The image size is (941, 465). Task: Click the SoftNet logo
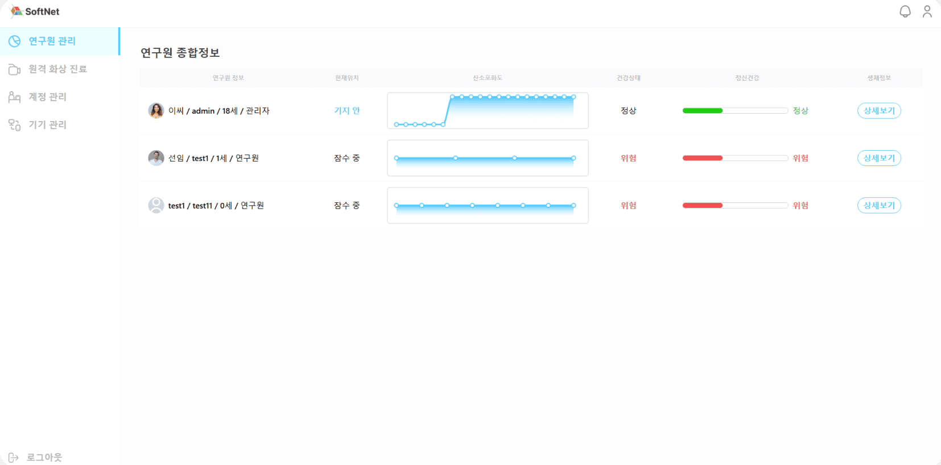pyautogui.click(x=35, y=11)
